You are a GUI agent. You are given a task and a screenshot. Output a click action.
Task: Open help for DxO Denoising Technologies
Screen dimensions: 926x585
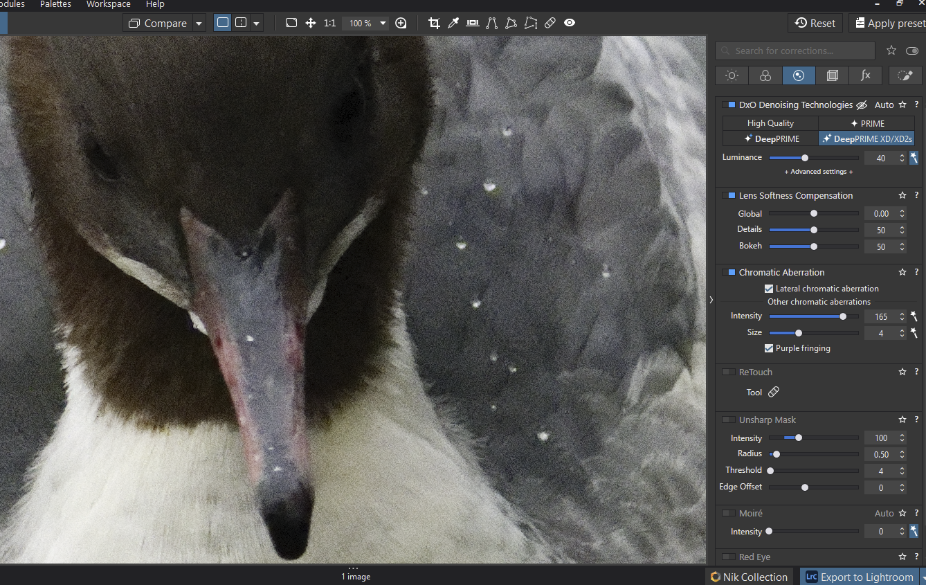point(916,105)
